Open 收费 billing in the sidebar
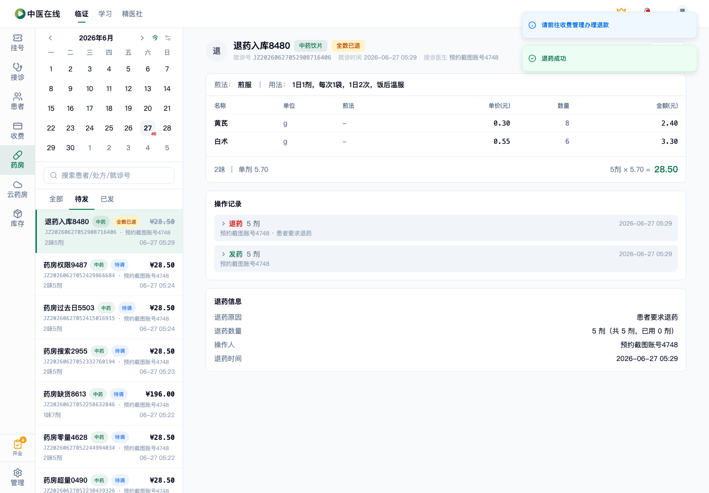Screen dimensions: 709x493 tap(17, 131)
